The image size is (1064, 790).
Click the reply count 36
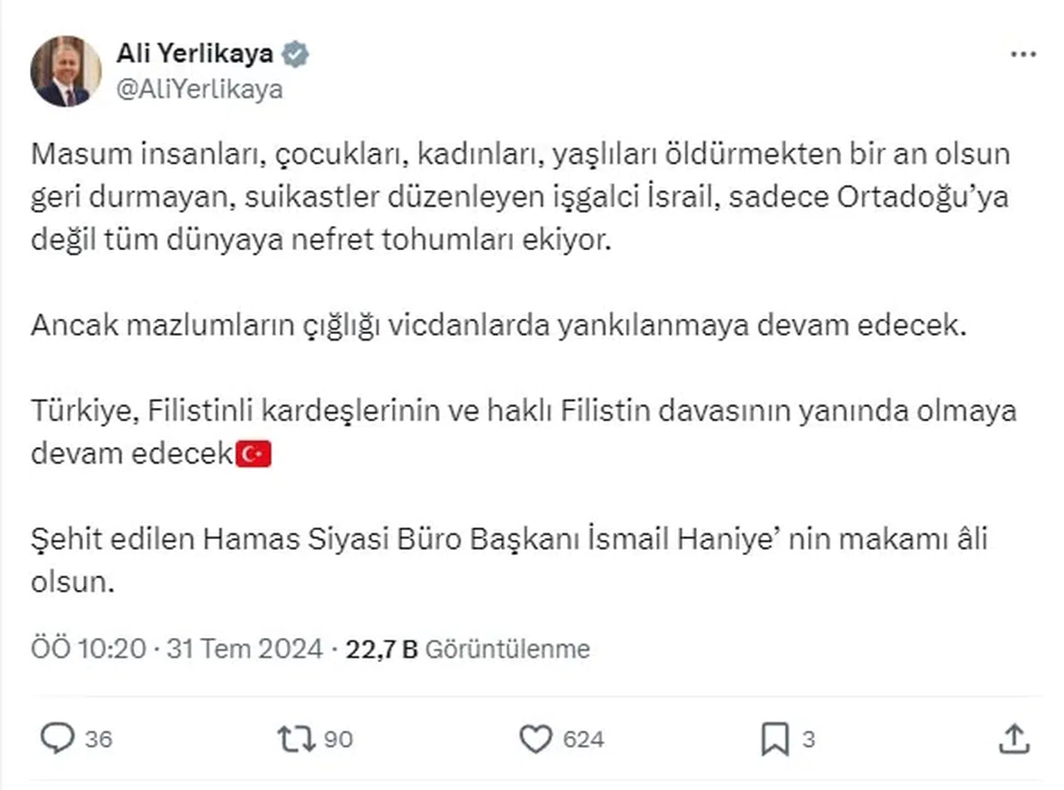click(x=98, y=738)
